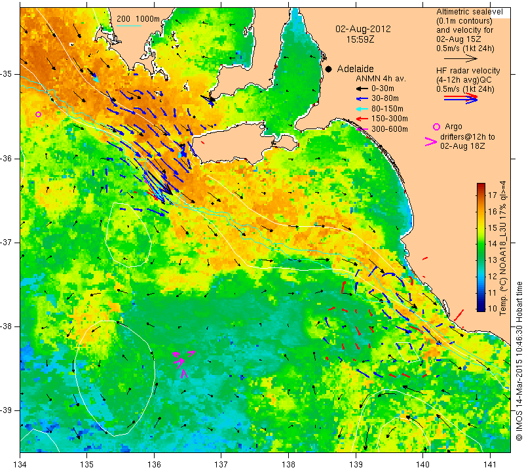Click the colorbar tick label 16
The image size is (524, 472).
(x=493, y=211)
